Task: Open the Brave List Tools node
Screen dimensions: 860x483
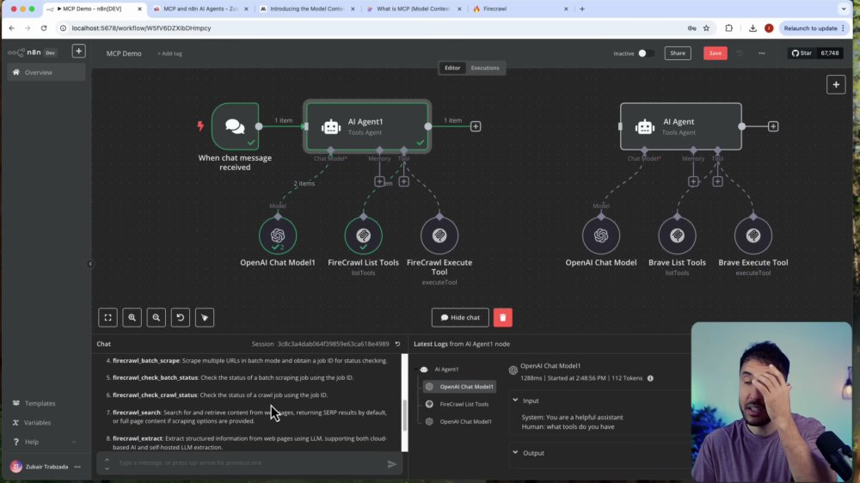Action: click(677, 235)
